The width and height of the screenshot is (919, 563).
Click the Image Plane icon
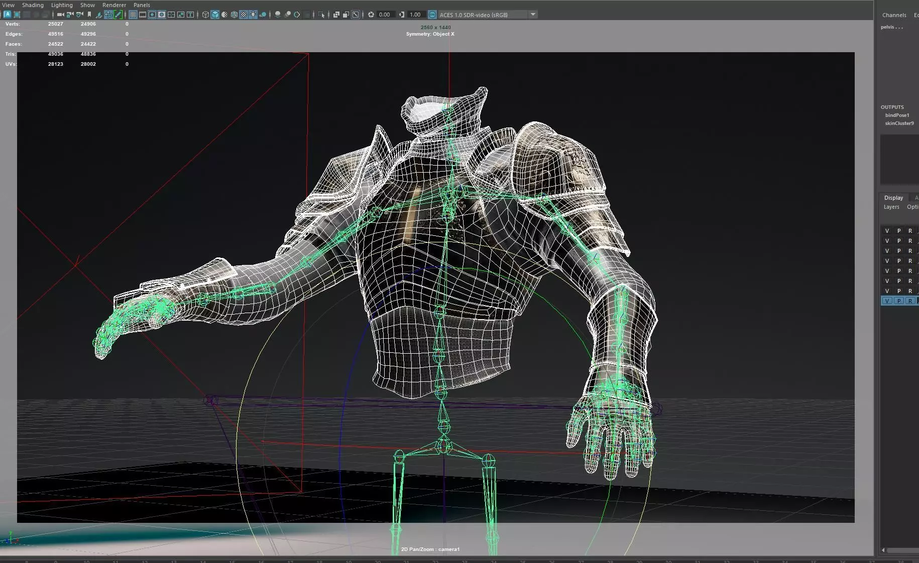coord(99,15)
